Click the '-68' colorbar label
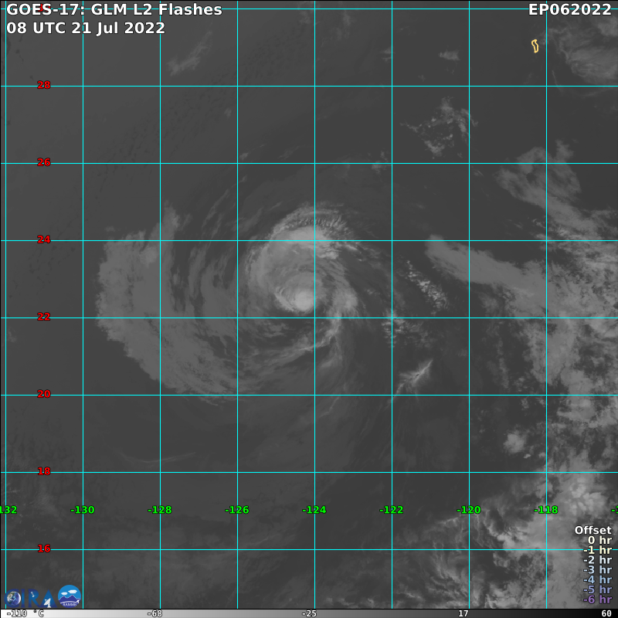 coord(154,613)
